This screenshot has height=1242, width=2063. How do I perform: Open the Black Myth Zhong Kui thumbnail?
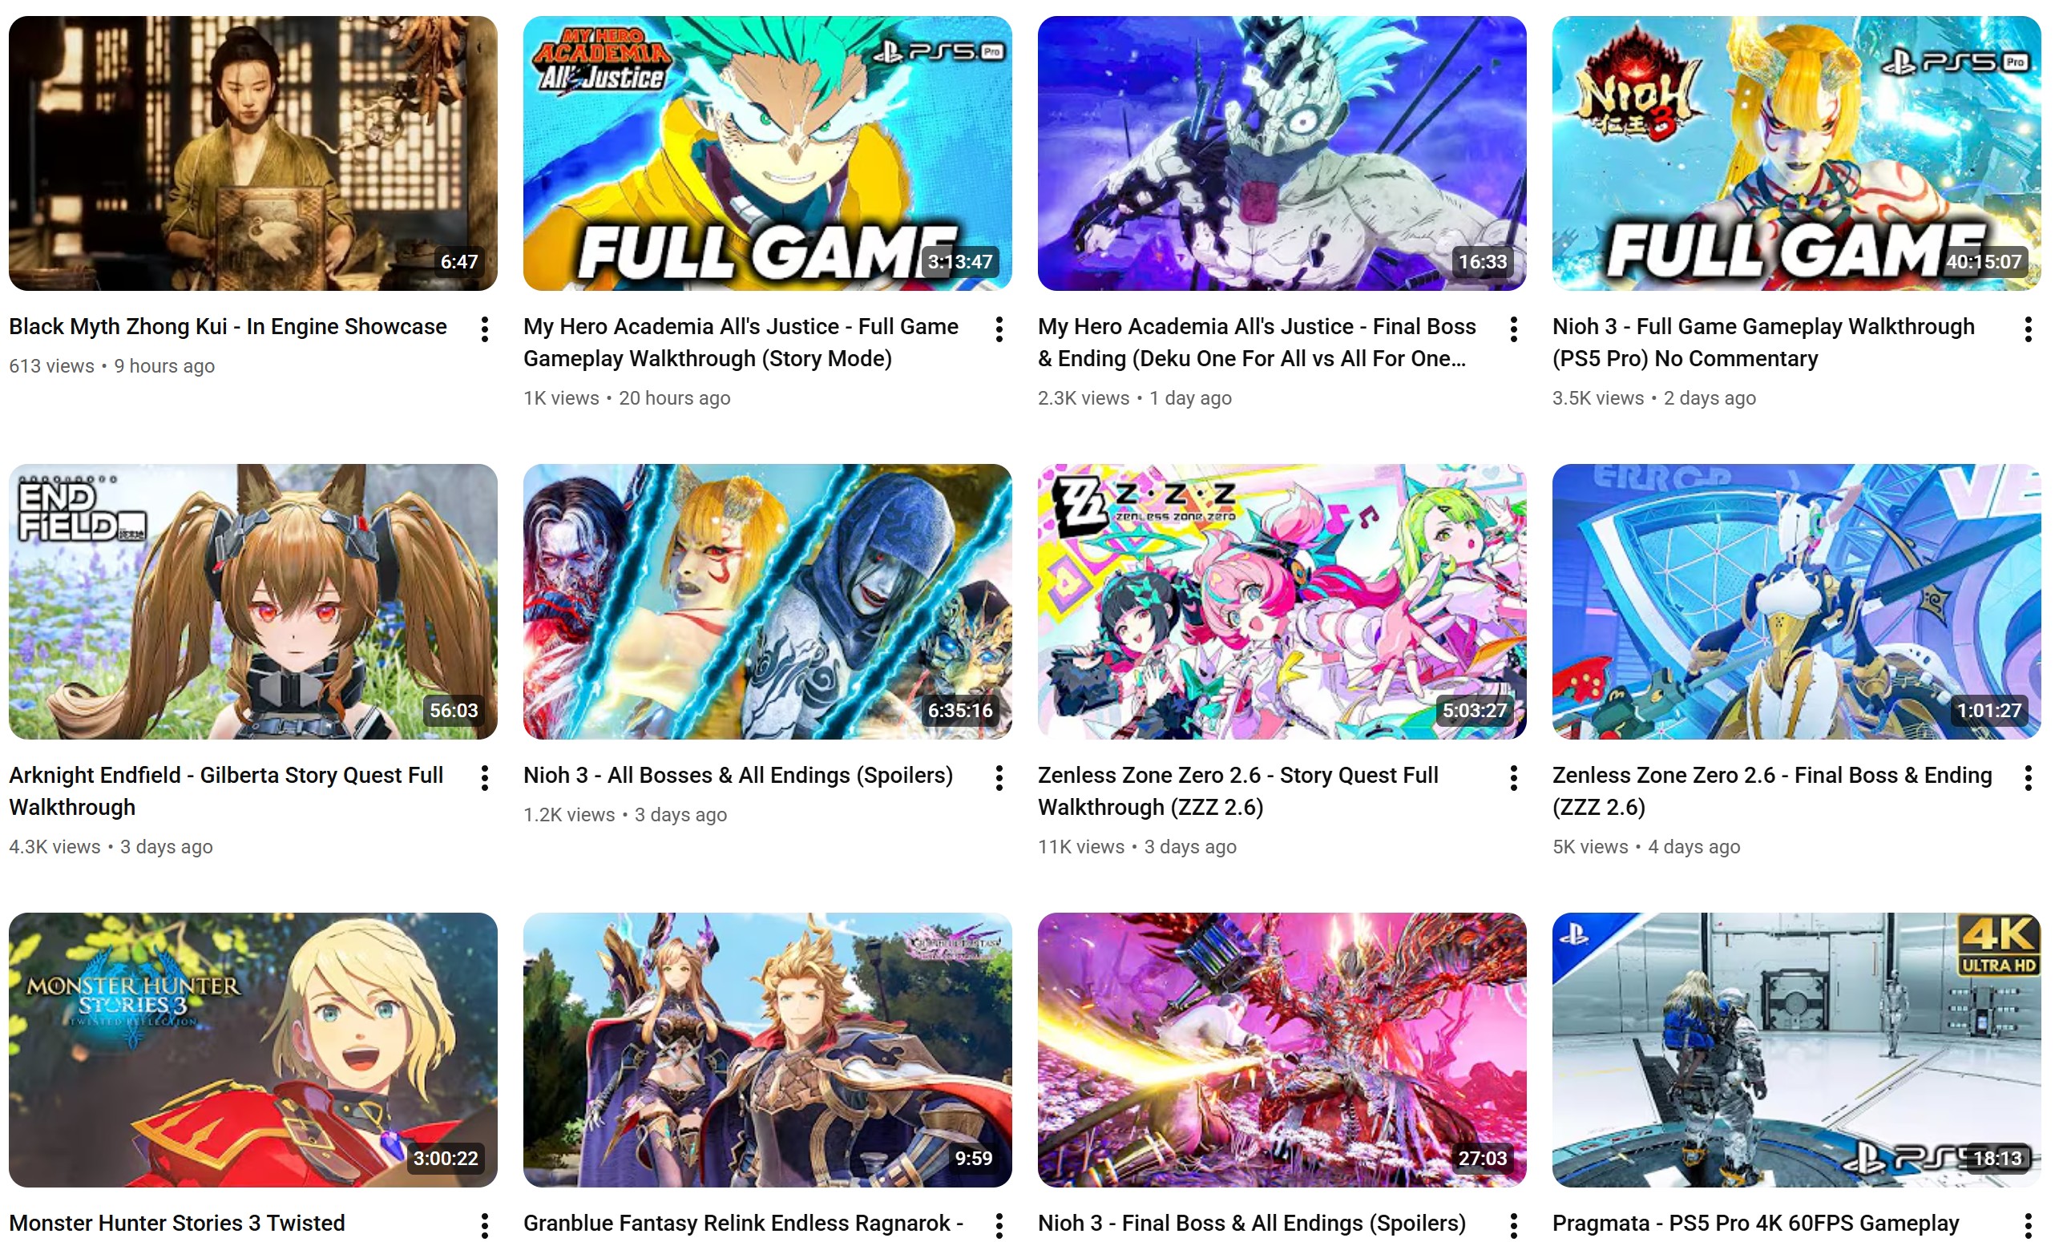252,153
